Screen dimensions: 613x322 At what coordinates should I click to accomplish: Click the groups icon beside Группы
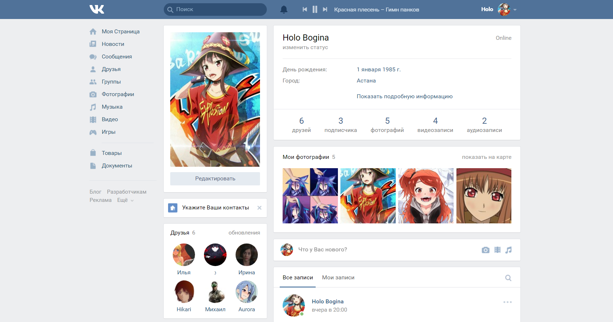pyautogui.click(x=93, y=82)
